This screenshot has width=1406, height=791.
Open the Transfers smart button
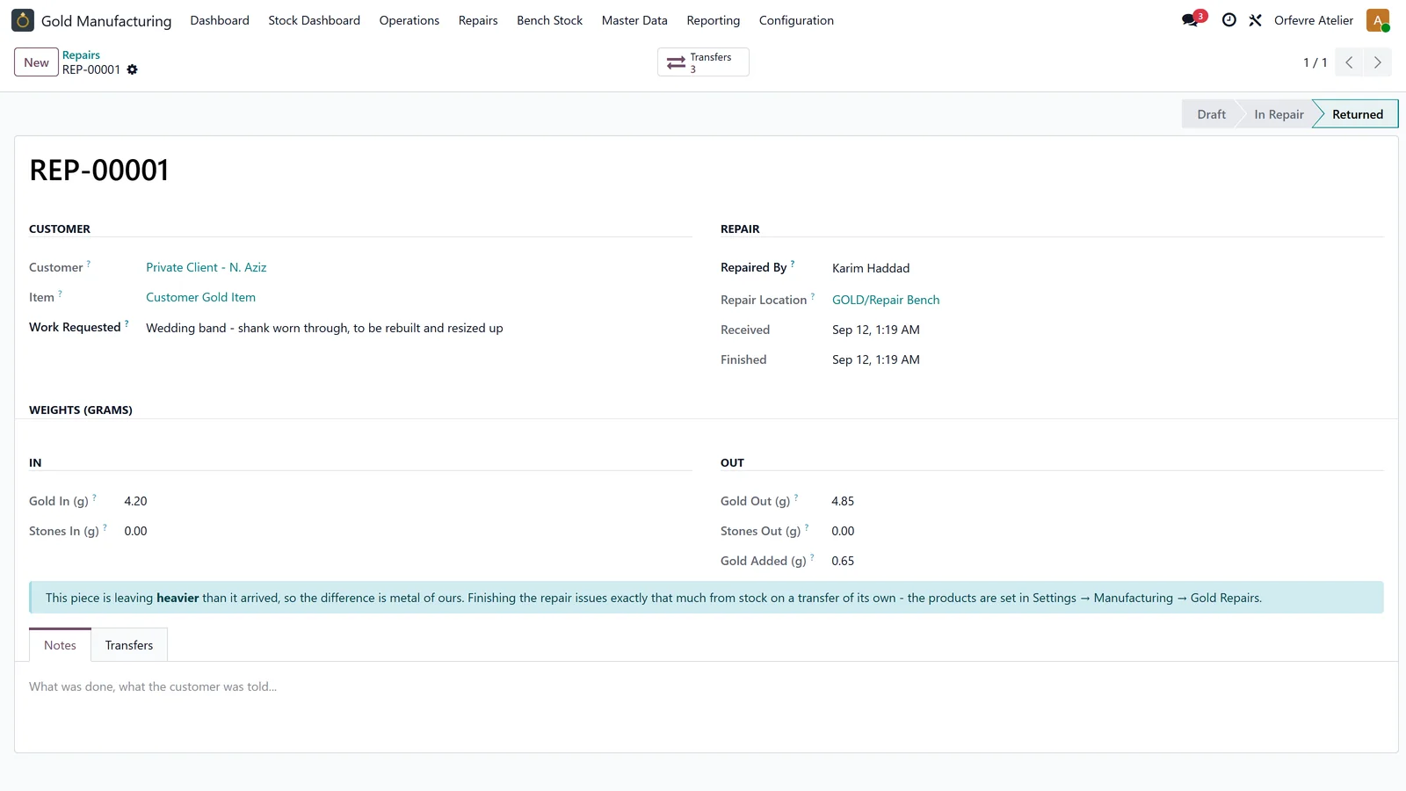point(703,62)
